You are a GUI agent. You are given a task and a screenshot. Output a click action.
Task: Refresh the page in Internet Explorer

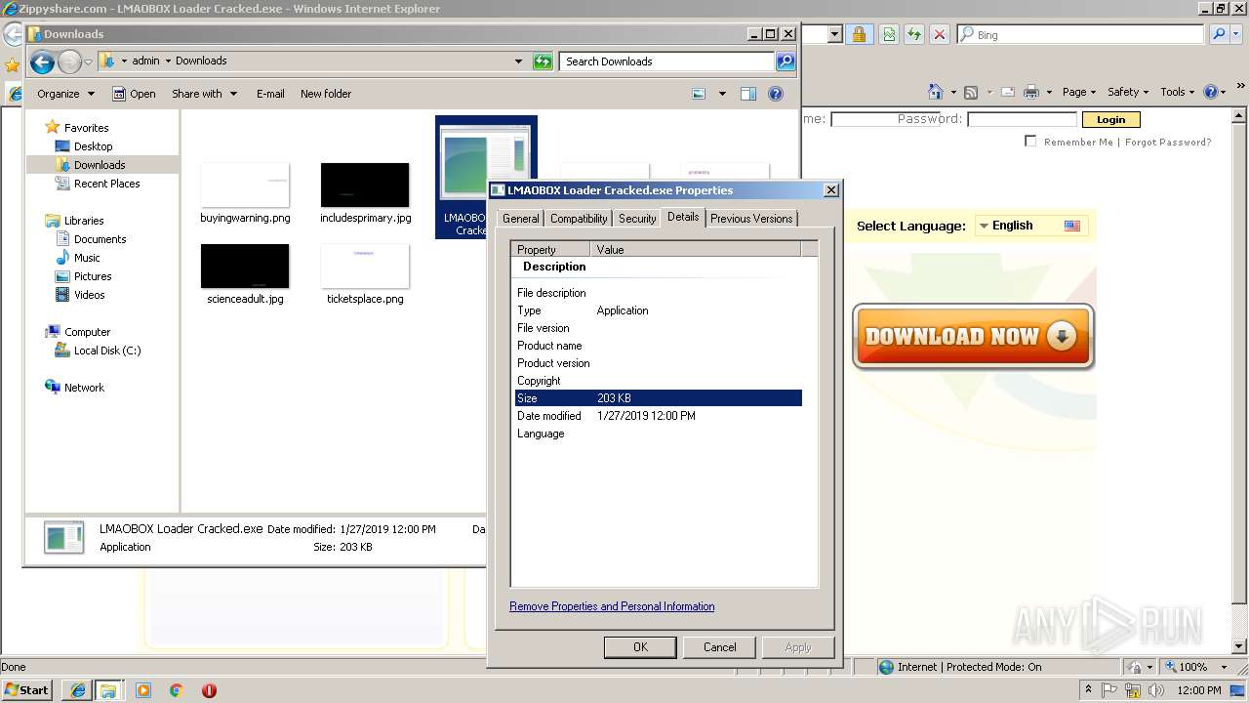coord(914,34)
